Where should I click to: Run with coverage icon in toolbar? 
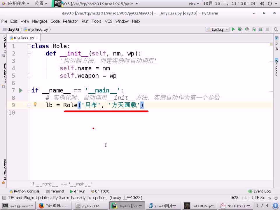coord(247,29)
